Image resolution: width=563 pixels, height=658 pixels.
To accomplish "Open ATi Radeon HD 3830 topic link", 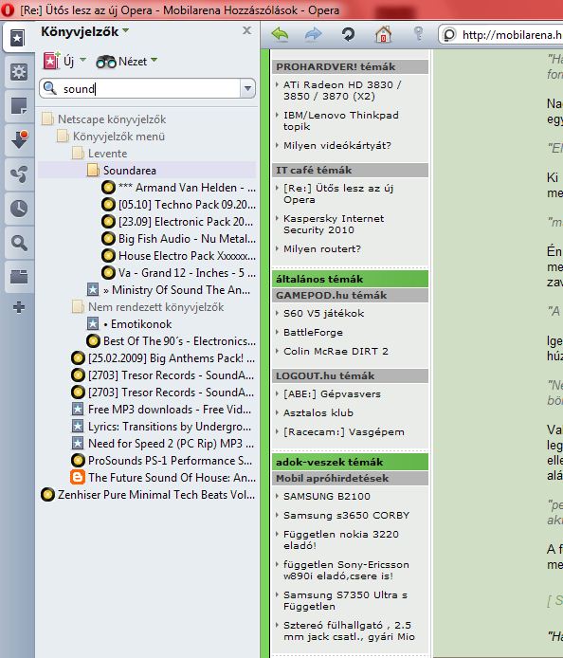I will pyautogui.click(x=342, y=90).
